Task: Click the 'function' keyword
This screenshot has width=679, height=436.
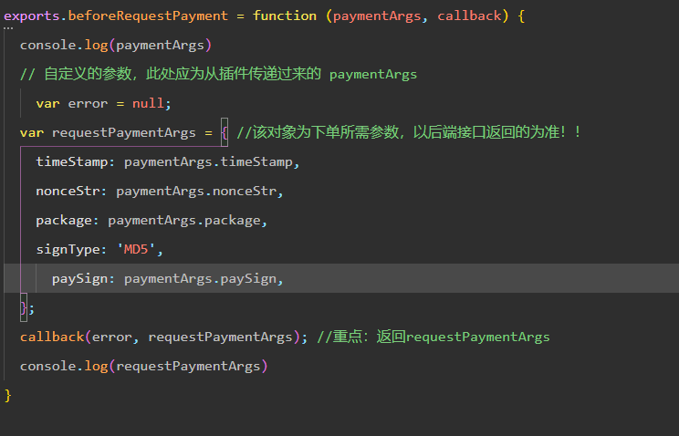Action: (285, 16)
